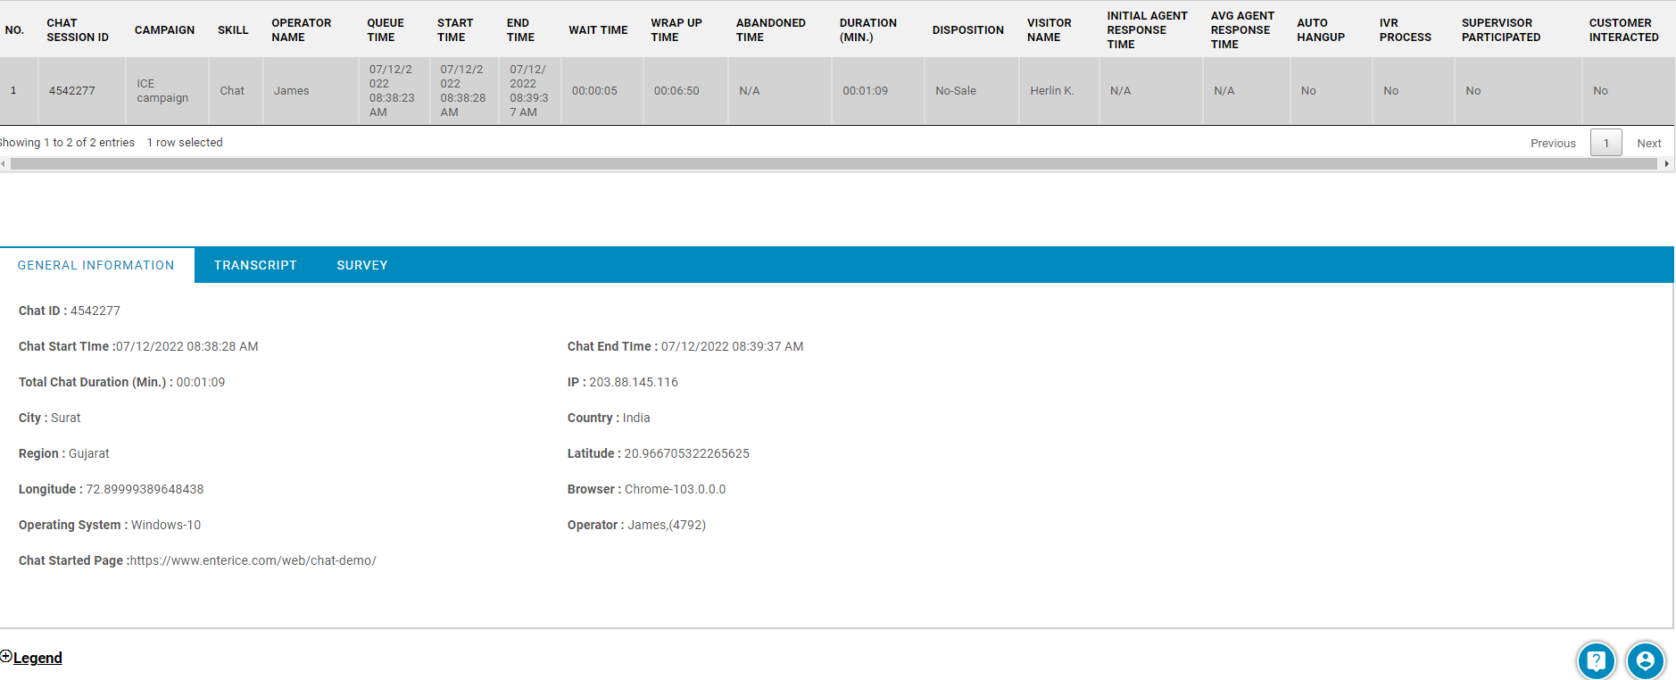Click the Visitor Name column header
The image size is (1676, 680).
point(1049,29)
